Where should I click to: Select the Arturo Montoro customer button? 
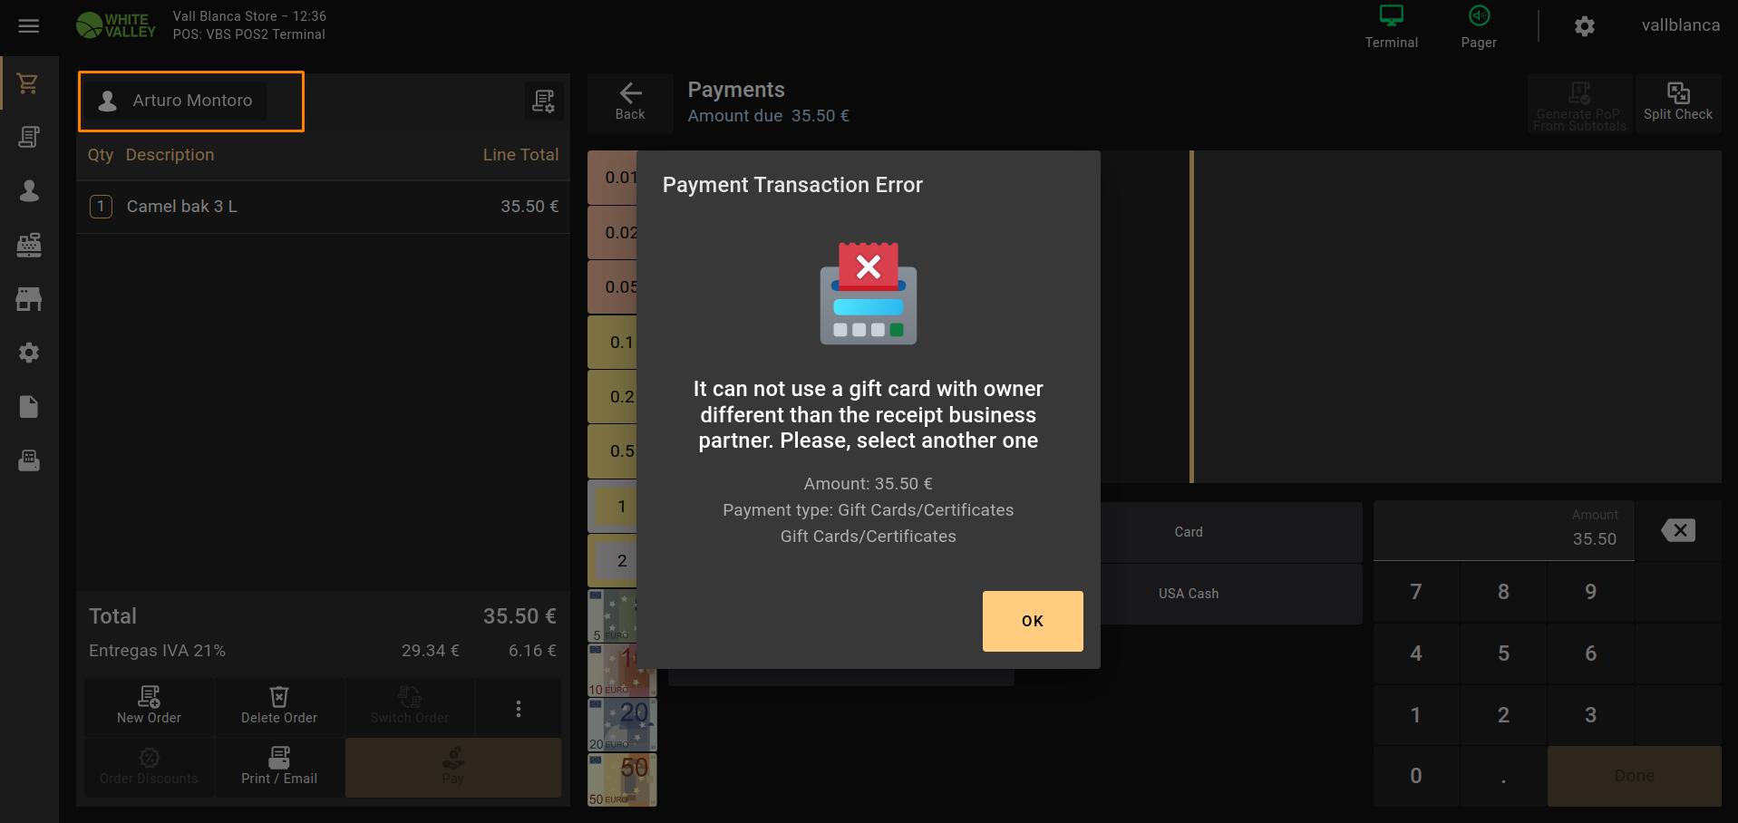177,101
